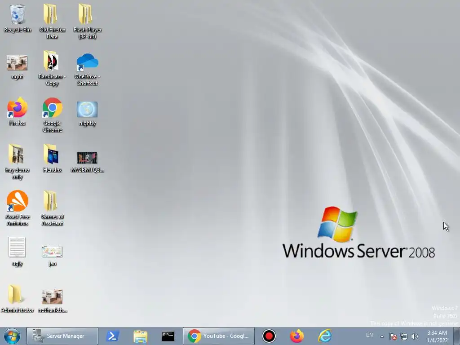460x345 pixels.
Task: Select the Administrator folder
Action: 18,299
